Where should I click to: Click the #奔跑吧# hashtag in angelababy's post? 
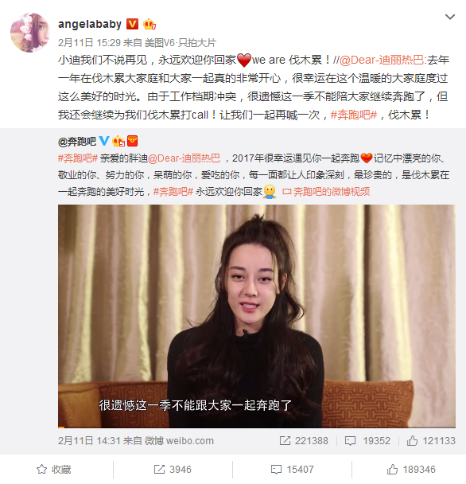pos(353,115)
